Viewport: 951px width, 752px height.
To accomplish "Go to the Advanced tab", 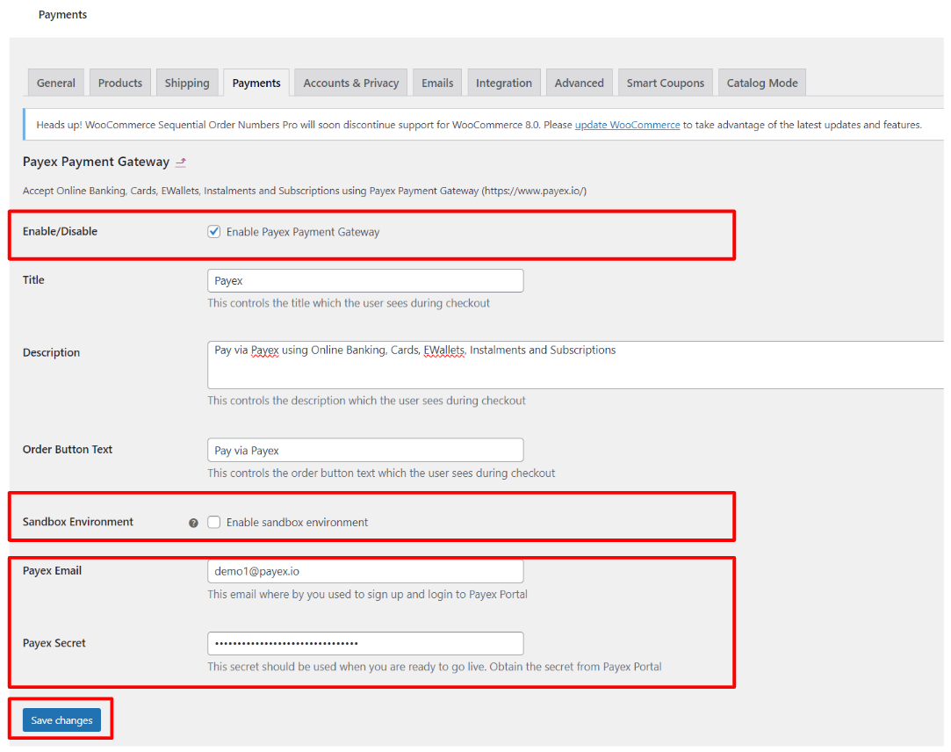I will 580,83.
